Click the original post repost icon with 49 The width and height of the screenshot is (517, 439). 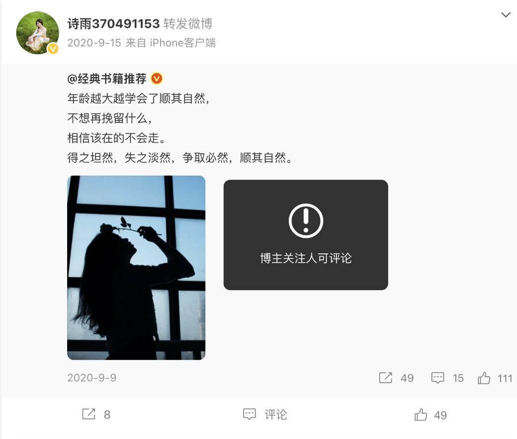click(385, 378)
